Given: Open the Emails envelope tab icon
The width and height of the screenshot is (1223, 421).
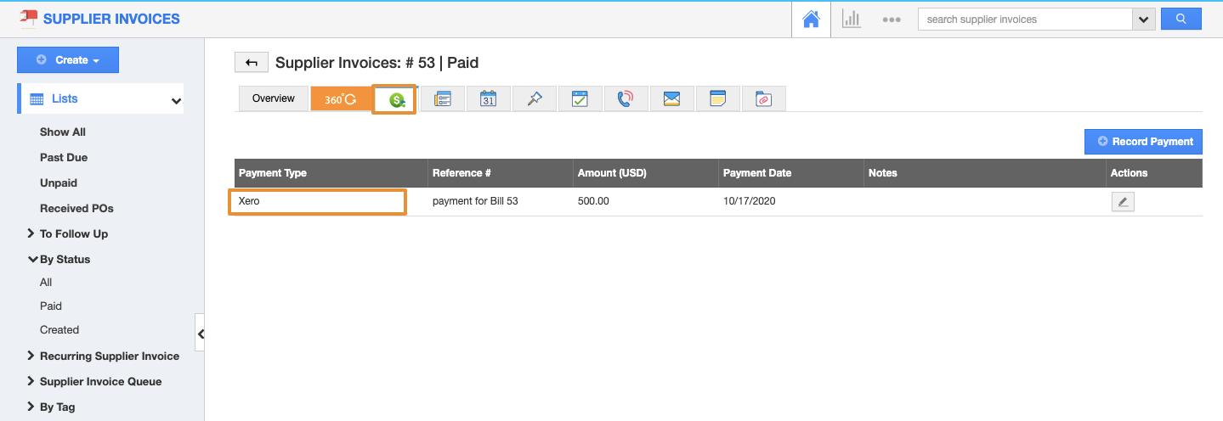Looking at the screenshot, I should pyautogui.click(x=671, y=99).
